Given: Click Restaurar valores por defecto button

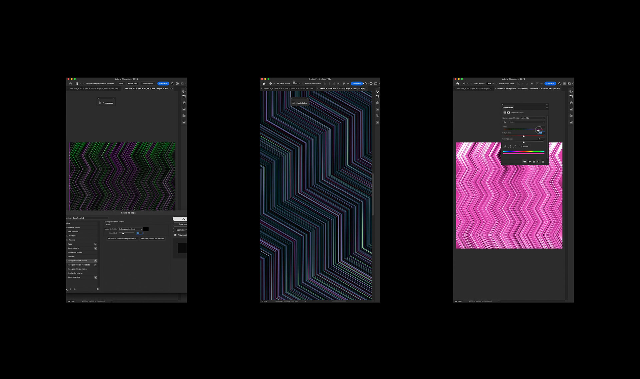Looking at the screenshot, I should pyautogui.click(x=152, y=239).
